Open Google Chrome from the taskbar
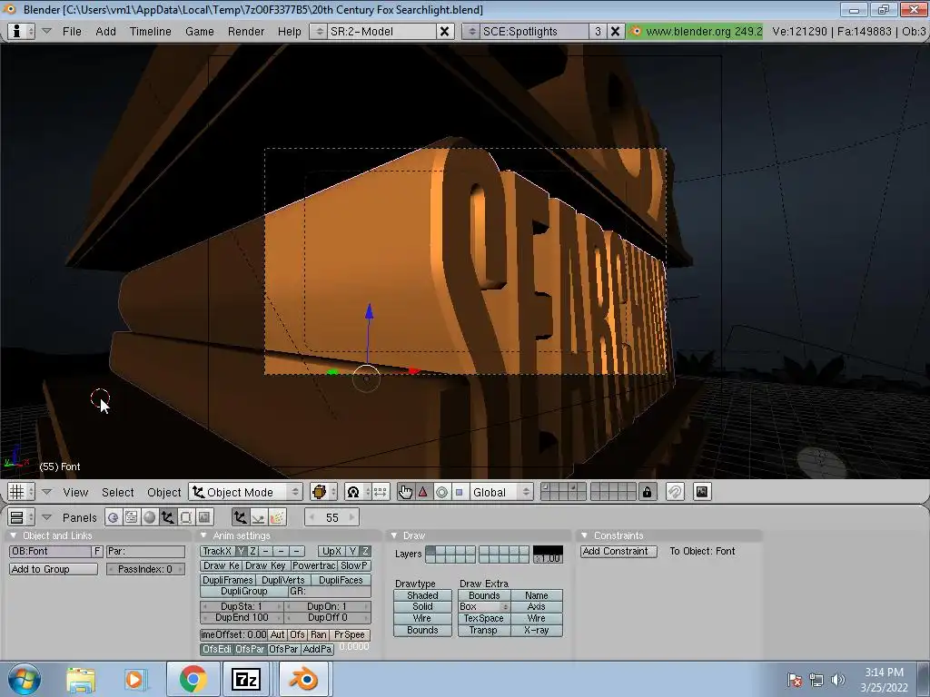The height and width of the screenshot is (697, 930). 193,679
